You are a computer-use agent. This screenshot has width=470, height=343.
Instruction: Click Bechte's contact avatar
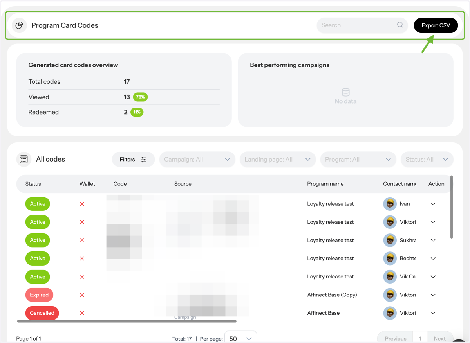click(x=390, y=259)
